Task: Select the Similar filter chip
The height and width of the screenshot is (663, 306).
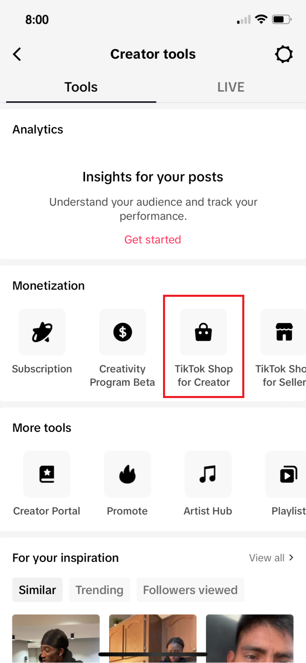Action: [37, 590]
